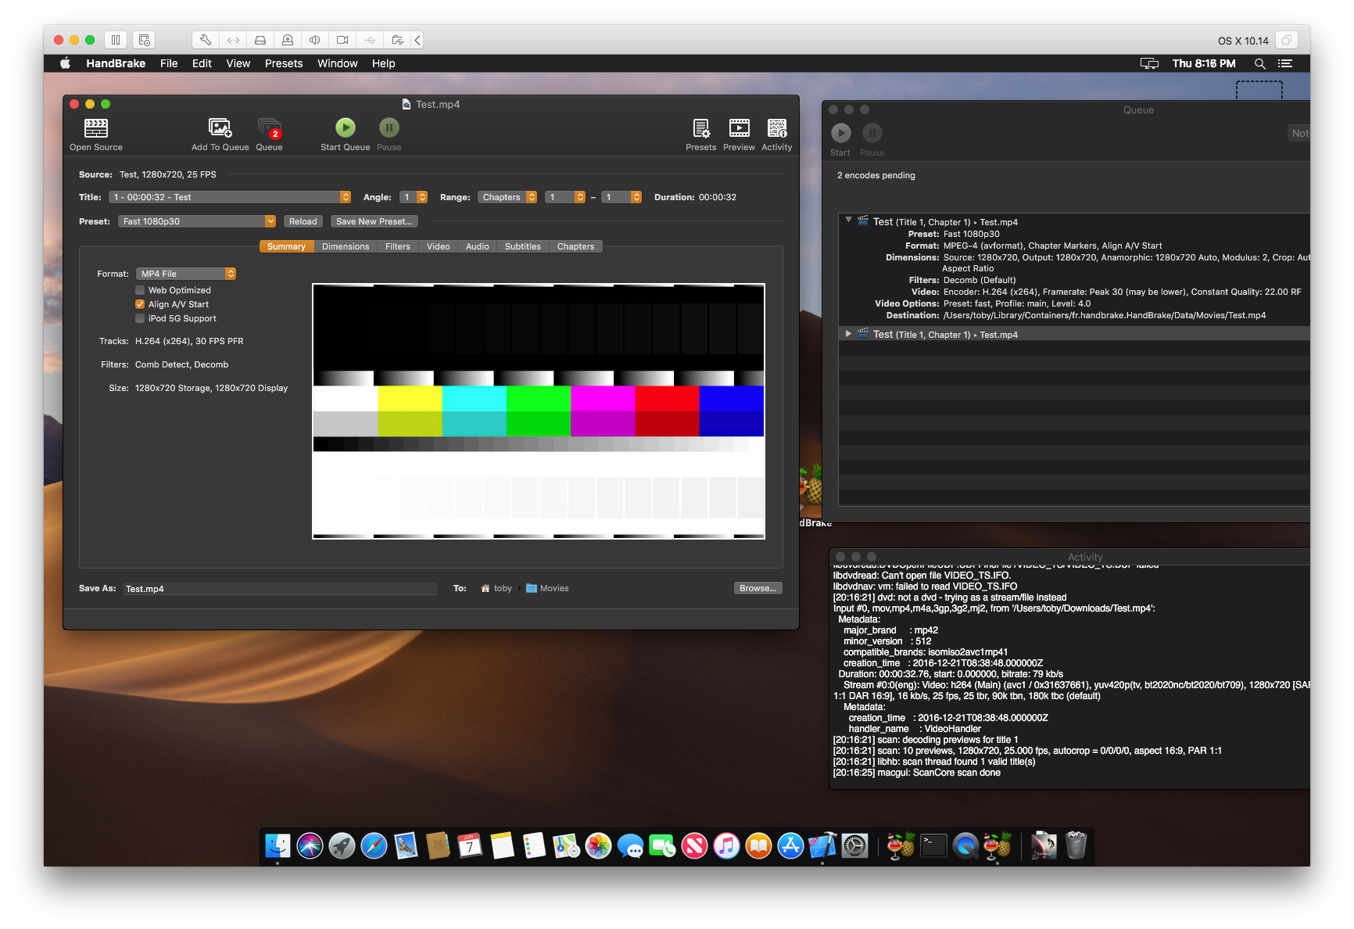Viewport: 1354px width, 929px height.
Task: Switch to the Video tab
Action: point(438,246)
